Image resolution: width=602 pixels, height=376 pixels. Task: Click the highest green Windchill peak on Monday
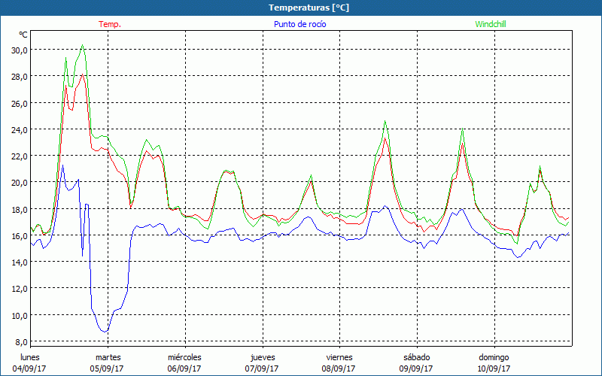pos(83,45)
